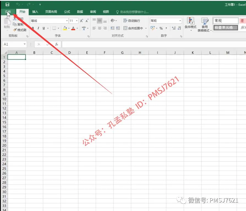This screenshot has height=211, width=246.
Task: Click the text orientation icon
Action: pyautogui.click(x=113, y=21)
